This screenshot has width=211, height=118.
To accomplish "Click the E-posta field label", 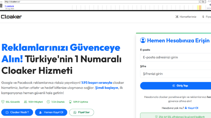I will (x=145, y=50).
